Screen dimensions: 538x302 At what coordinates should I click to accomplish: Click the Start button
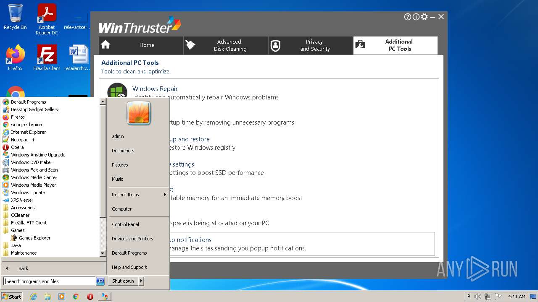[12, 297]
